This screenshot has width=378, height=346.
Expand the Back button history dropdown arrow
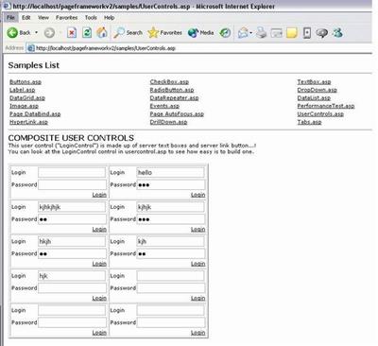36,32
